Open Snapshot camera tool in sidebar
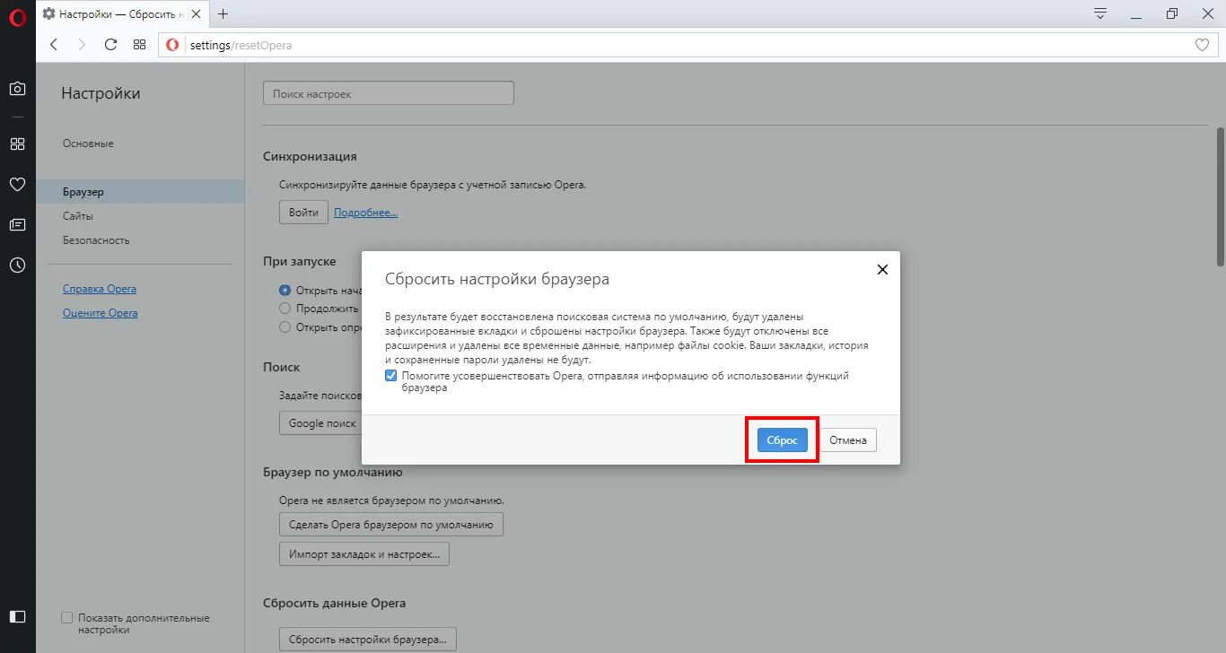The height and width of the screenshot is (653, 1226). (17, 89)
